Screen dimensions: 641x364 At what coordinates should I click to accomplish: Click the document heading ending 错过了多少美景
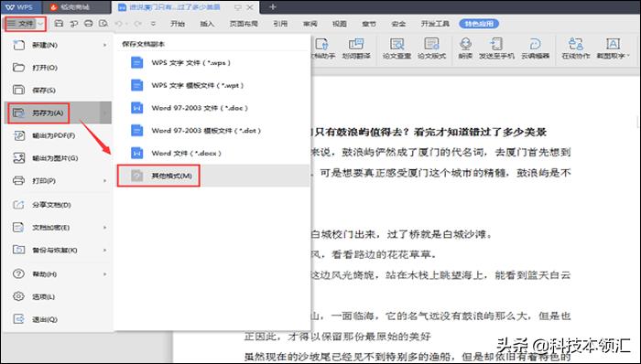pyautogui.click(x=429, y=132)
